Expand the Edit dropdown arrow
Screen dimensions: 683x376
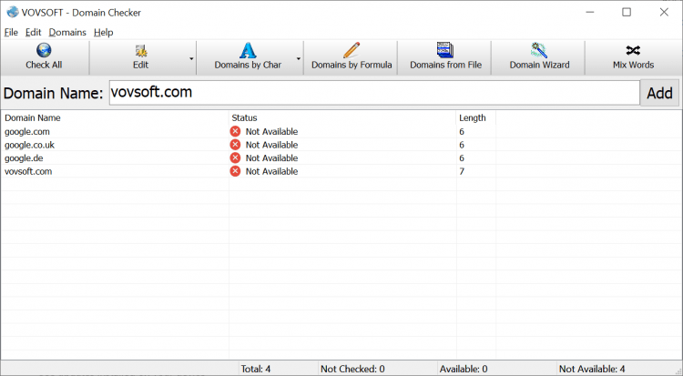pos(191,58)
